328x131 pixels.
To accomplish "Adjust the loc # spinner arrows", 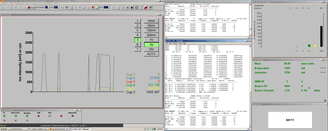I will (109, 7).
